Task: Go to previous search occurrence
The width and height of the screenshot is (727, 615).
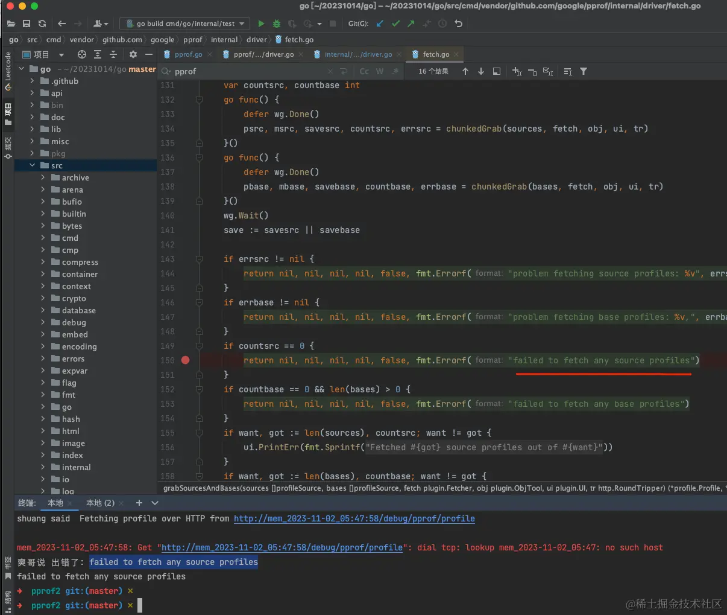Action: coord(465,71)
